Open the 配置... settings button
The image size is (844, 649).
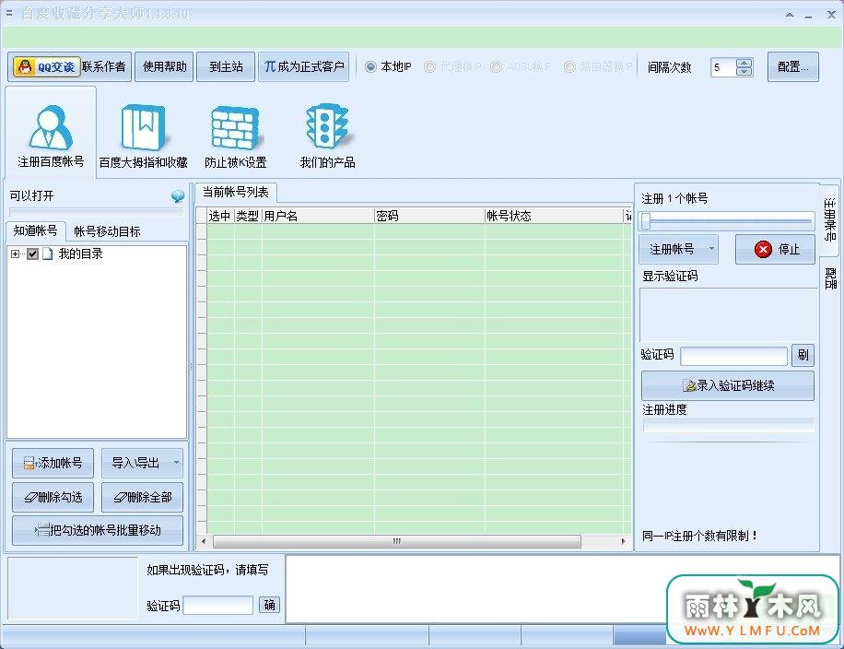point(793,66)
